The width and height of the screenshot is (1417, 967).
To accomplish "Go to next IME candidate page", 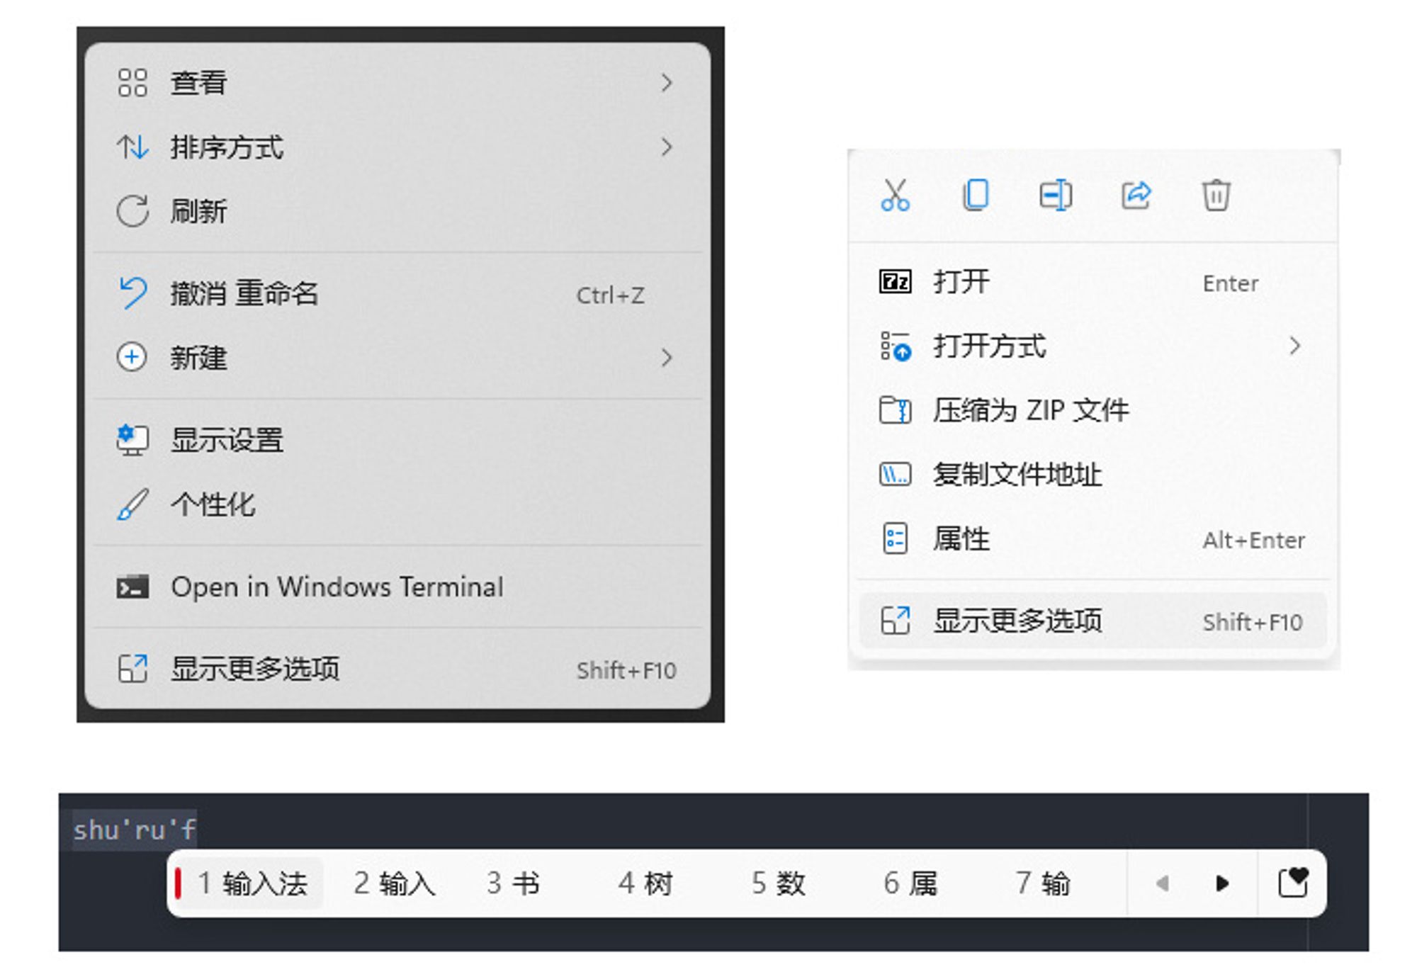I will 1221,883.
